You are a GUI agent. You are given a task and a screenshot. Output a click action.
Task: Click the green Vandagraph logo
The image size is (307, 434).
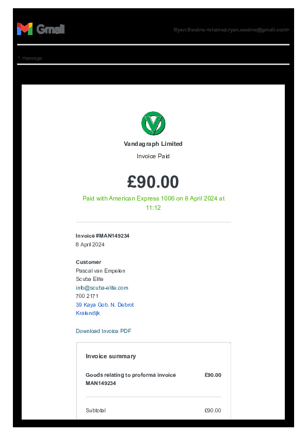tap(153, 123)
